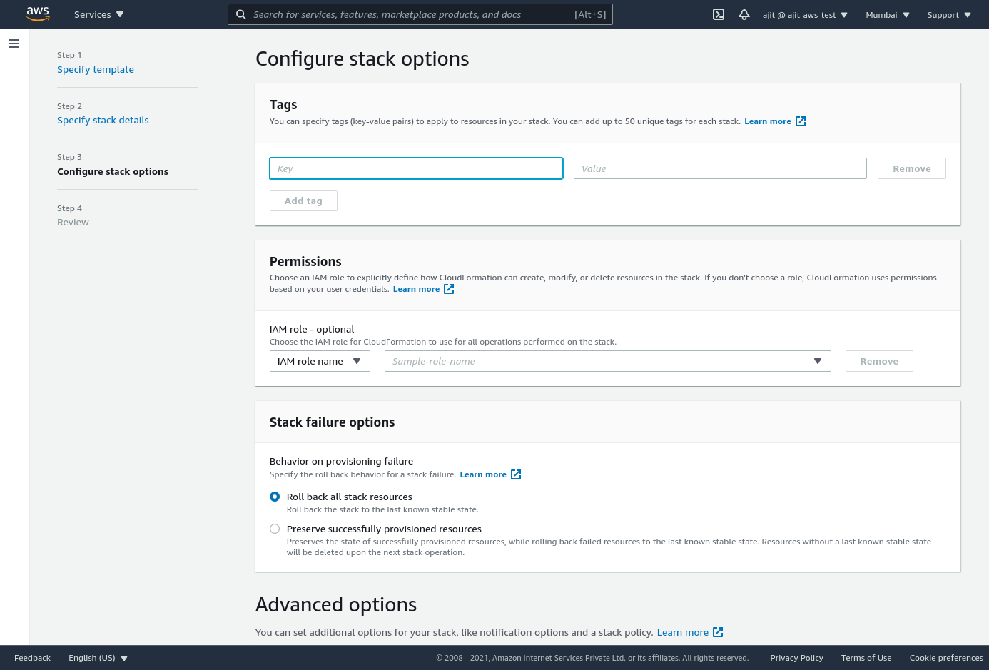Screen dimensions: 989x670
Task: Open the Services menu
Action: [x=99, y=14]
